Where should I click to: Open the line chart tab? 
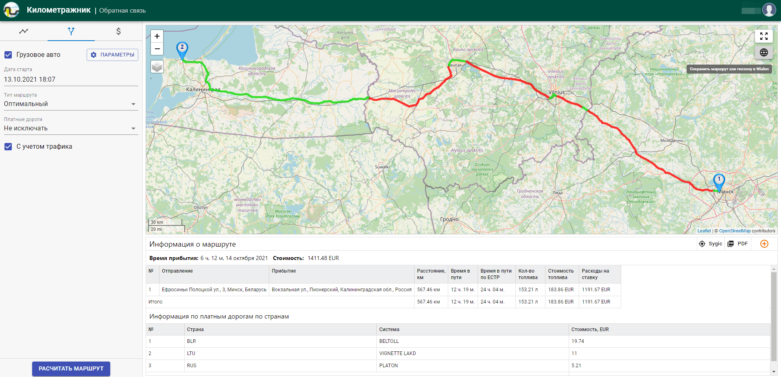(24, 31)
